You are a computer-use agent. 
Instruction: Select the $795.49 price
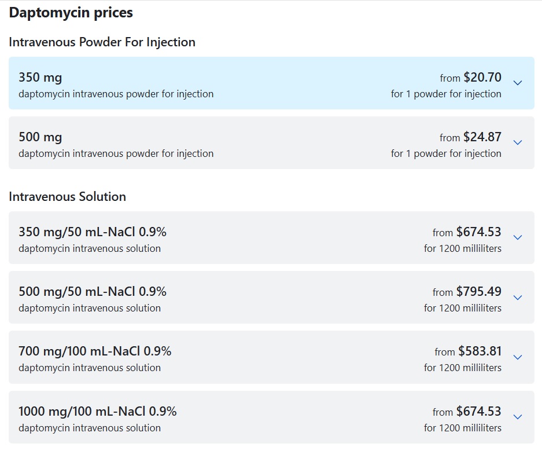pos(478,291)
